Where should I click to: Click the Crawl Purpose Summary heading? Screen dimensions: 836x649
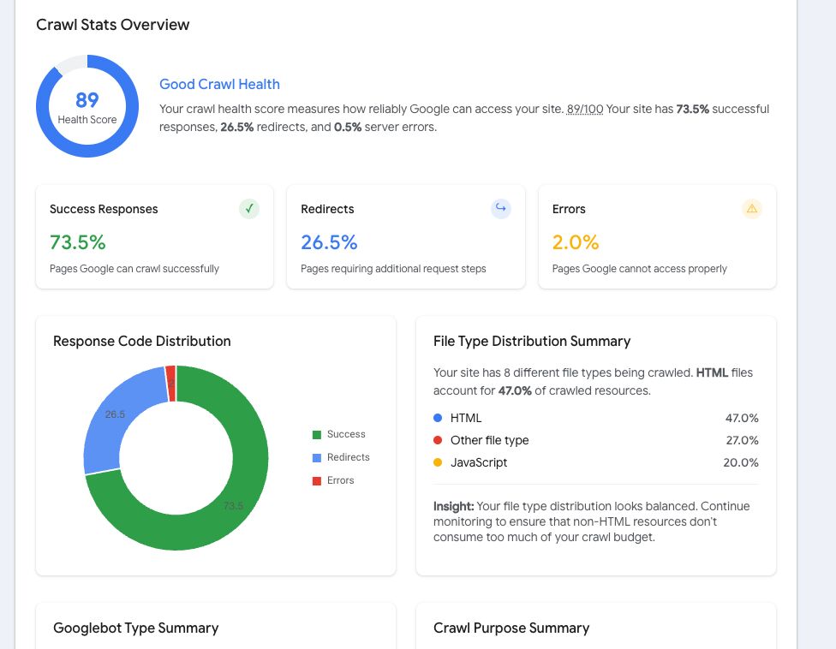click(x=511, y=628)
